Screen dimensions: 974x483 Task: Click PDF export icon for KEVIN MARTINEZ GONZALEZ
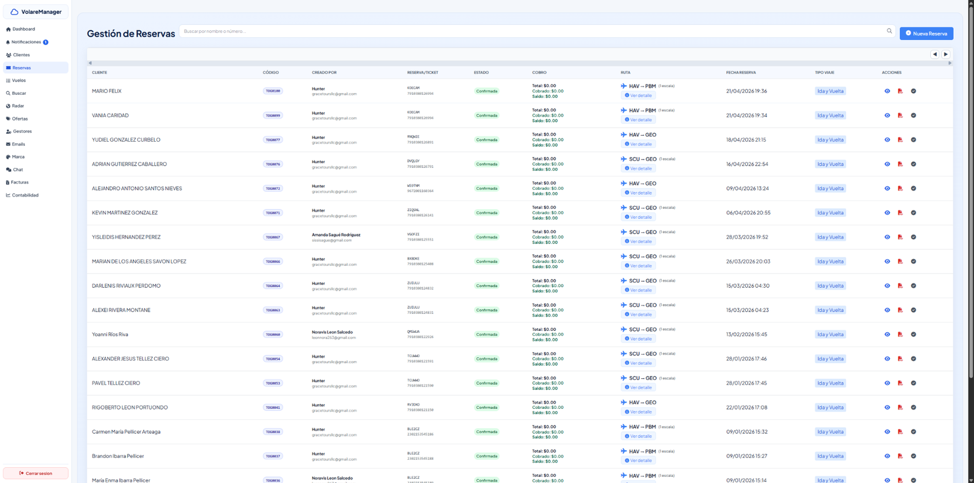tap(900, 213)
